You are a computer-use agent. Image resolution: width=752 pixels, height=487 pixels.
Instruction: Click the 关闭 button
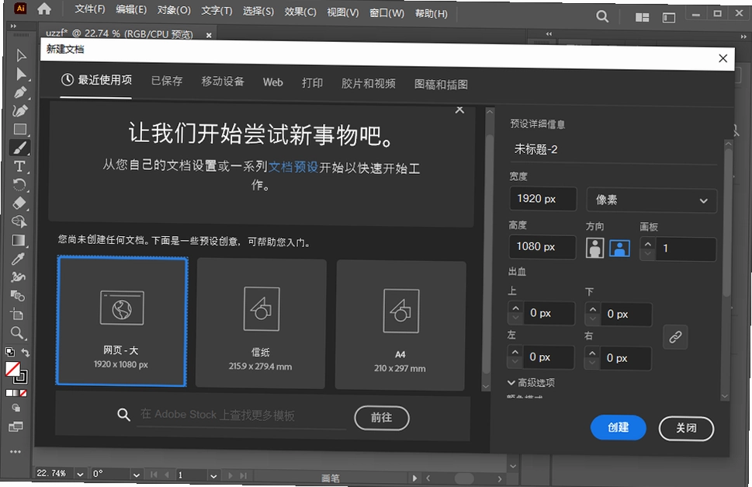click(686, 428)
